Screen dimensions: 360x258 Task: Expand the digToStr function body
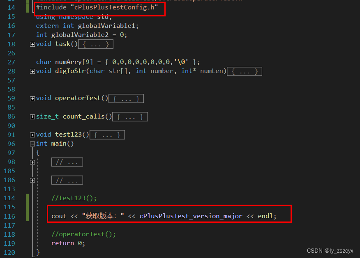[x=32, y=71]
